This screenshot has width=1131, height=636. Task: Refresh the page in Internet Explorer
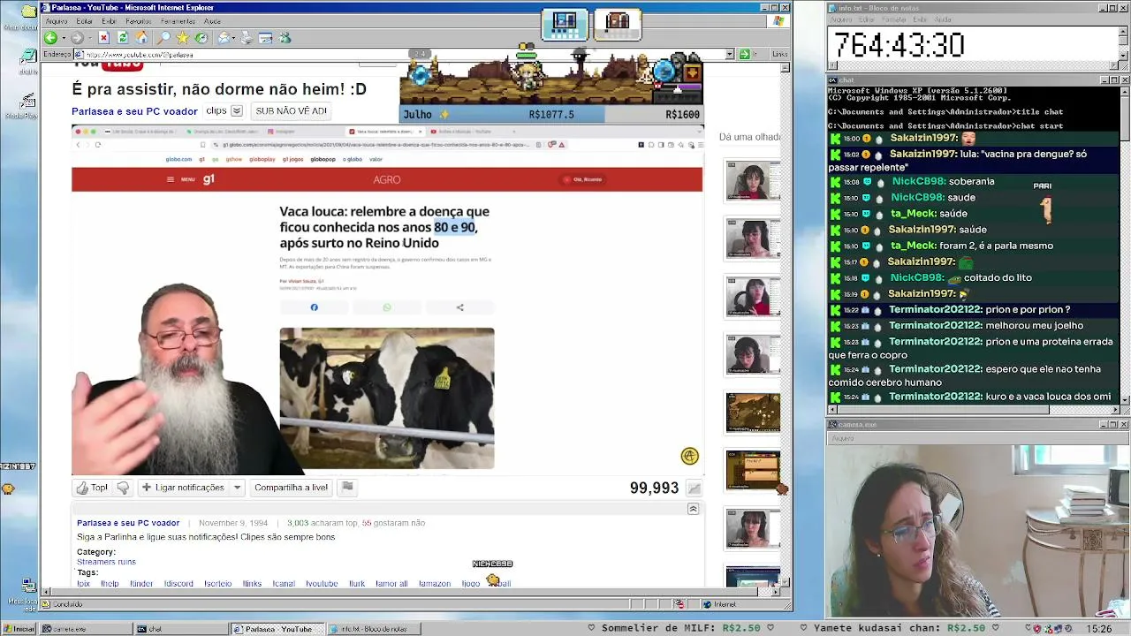coord(123,38)
